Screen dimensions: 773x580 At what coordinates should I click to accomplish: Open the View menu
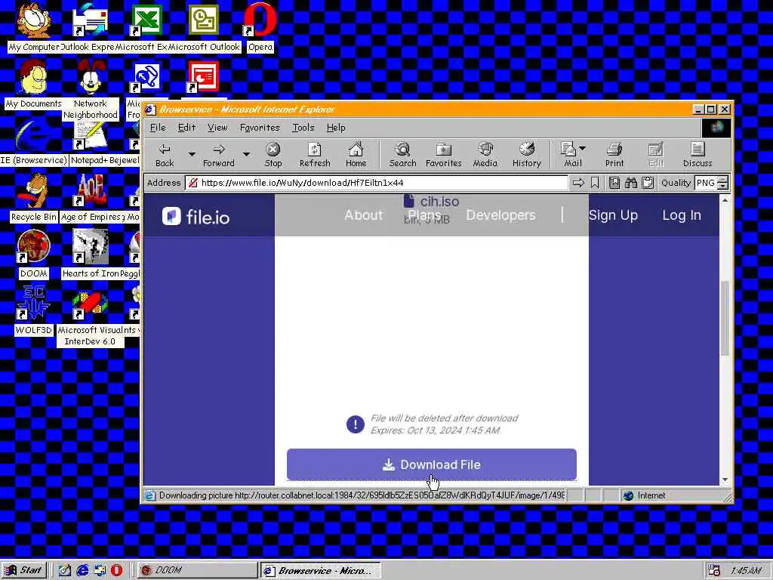tap(217, 128)
